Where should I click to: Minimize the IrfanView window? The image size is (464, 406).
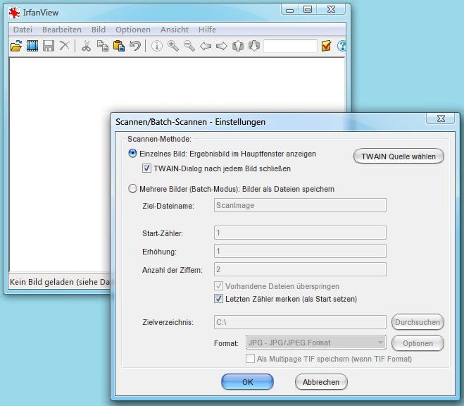coord(290,9)
